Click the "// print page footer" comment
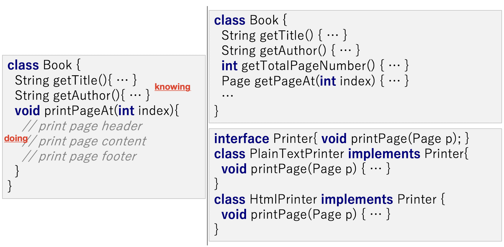Screen dimensions: 504x247 pos(80,157)
